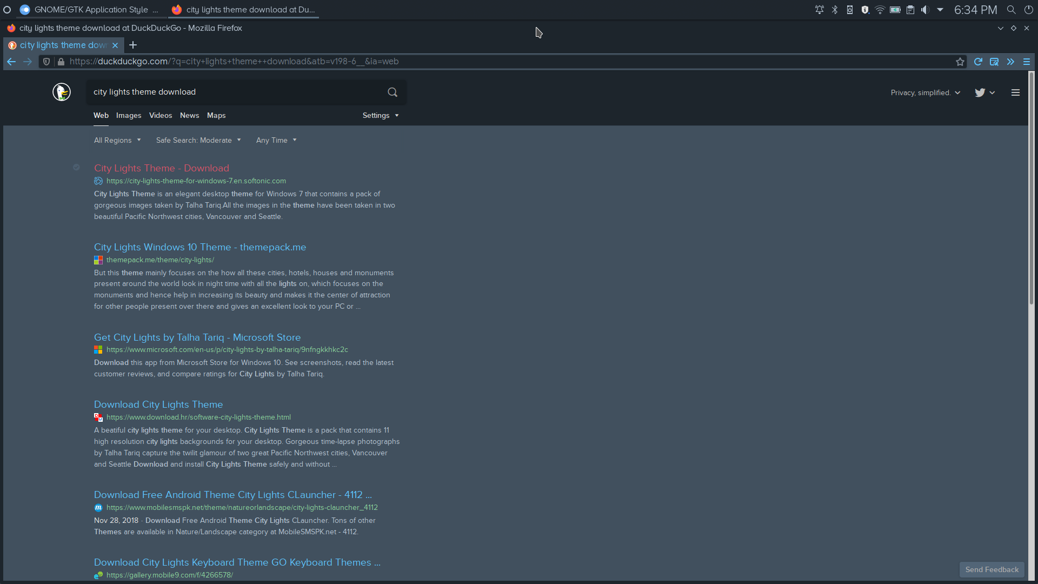The height and width of the screenshot is (584, 1038).
Task: Open the clipboard tray icon
Action: (910, 10)
